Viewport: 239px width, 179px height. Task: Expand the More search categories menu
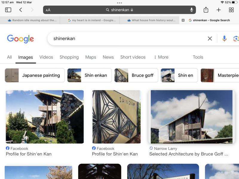click(161, 57)
